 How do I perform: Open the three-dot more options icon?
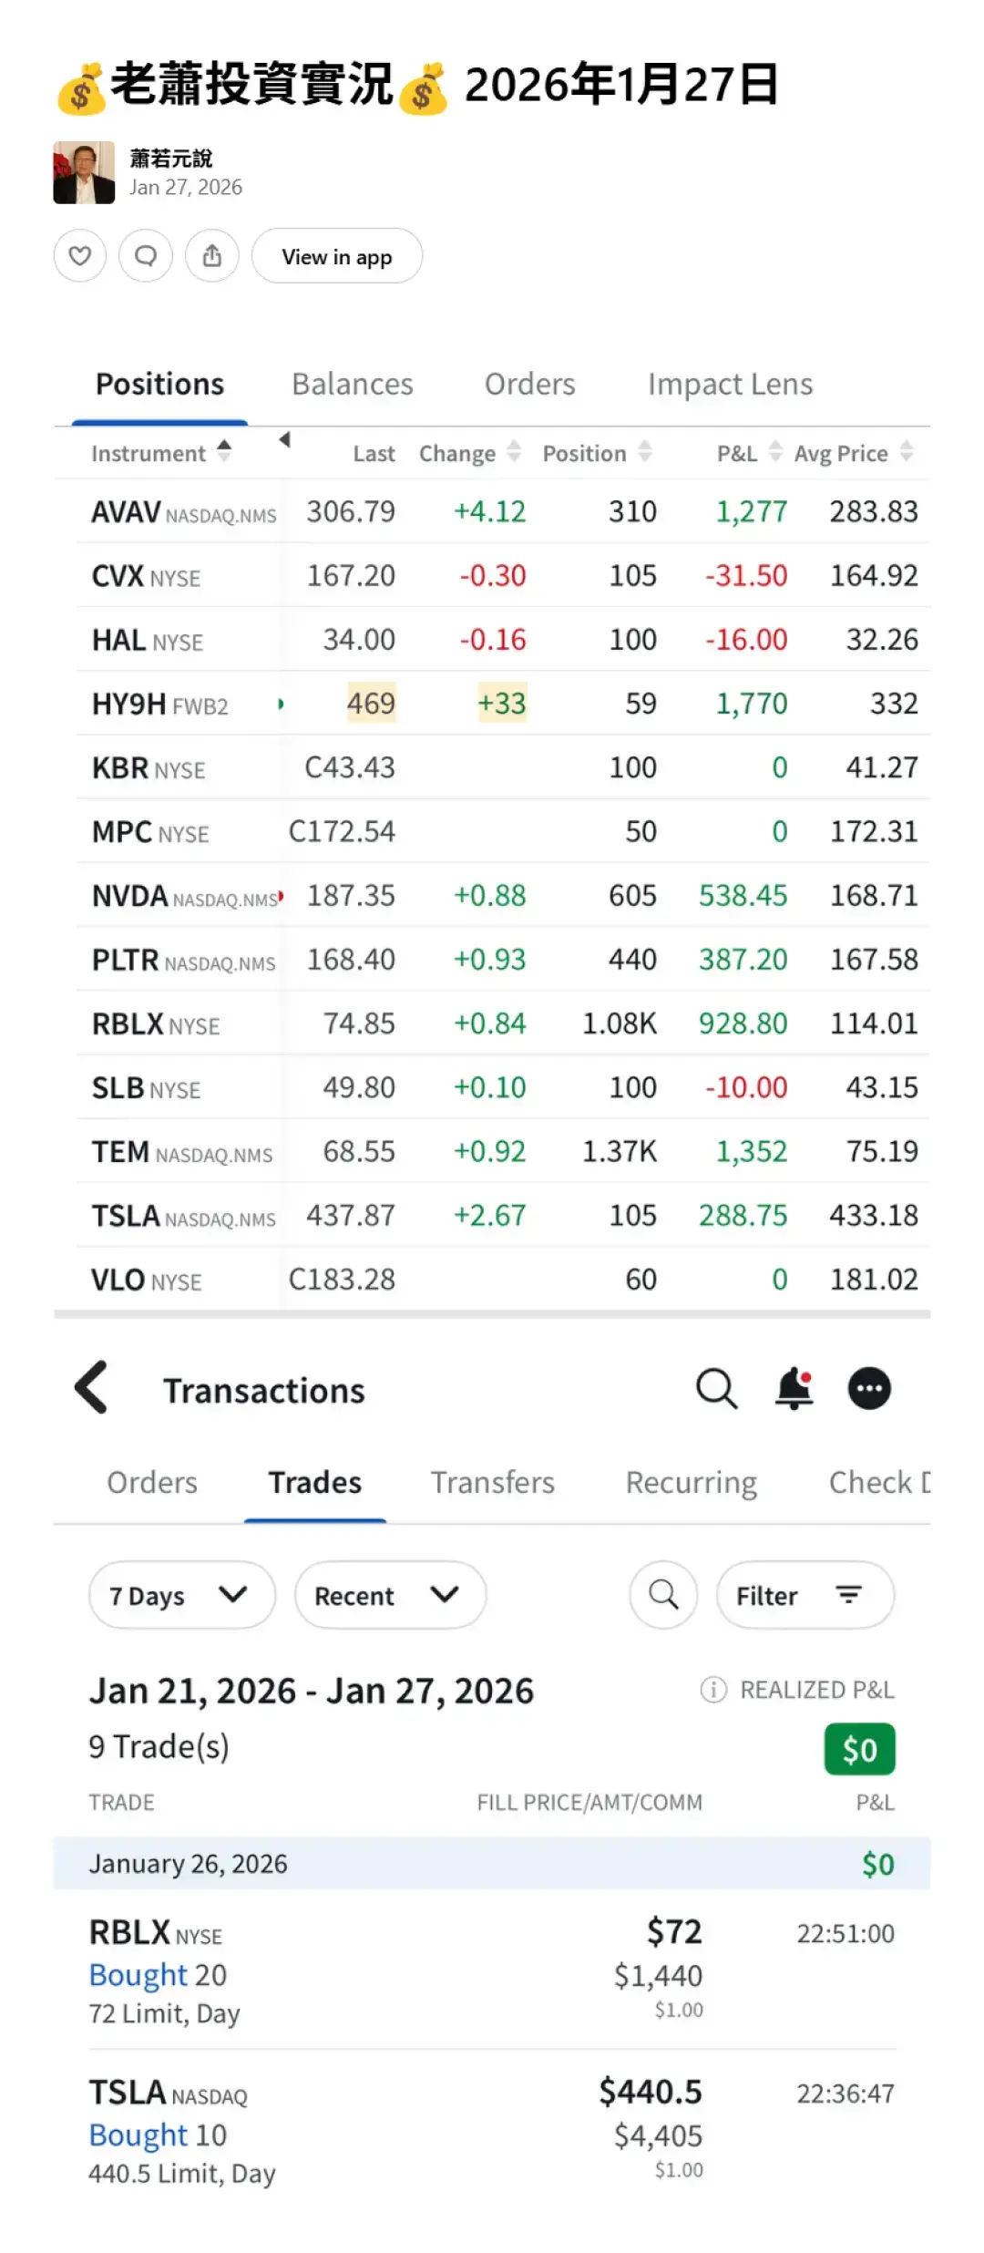[869, 1389]
